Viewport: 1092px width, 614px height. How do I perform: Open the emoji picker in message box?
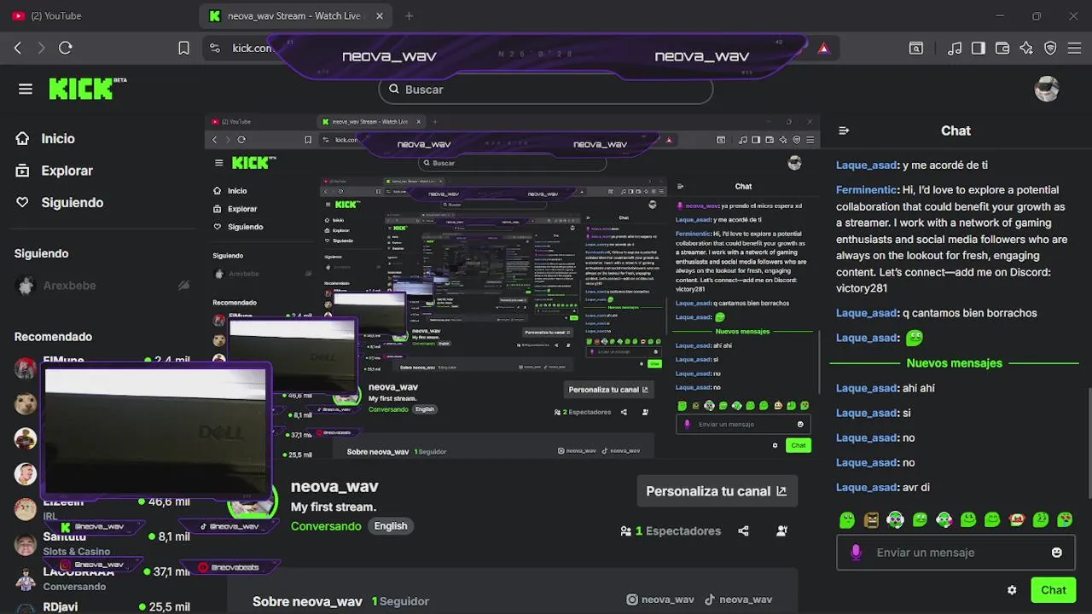click(x=1057, y=553)
